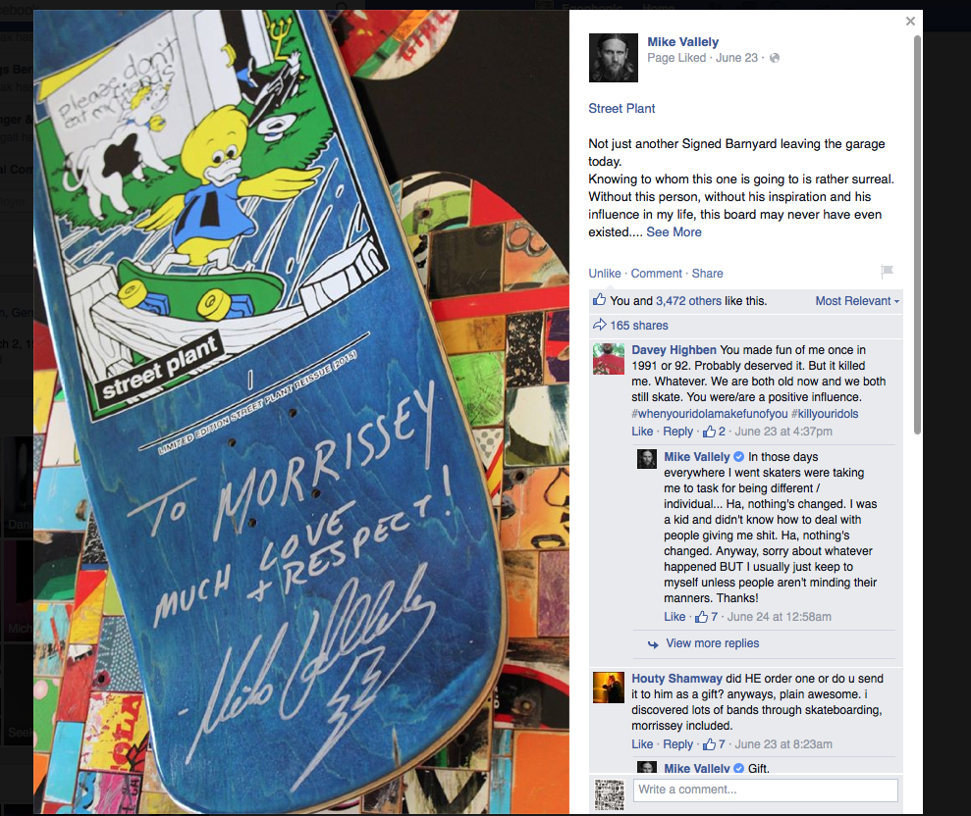
Task: Like Mike Vallely's reply to Davey
Action: (674, 617)
